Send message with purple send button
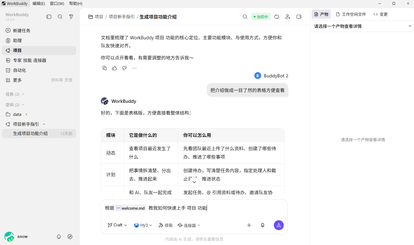This screenshot has width=414, height=245. 279,225
